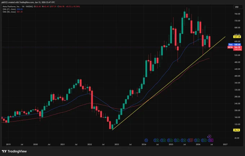This screenshot has height=156, width=245.
Task: Click the 2023 time axis label
Action: tap(117, 145)
